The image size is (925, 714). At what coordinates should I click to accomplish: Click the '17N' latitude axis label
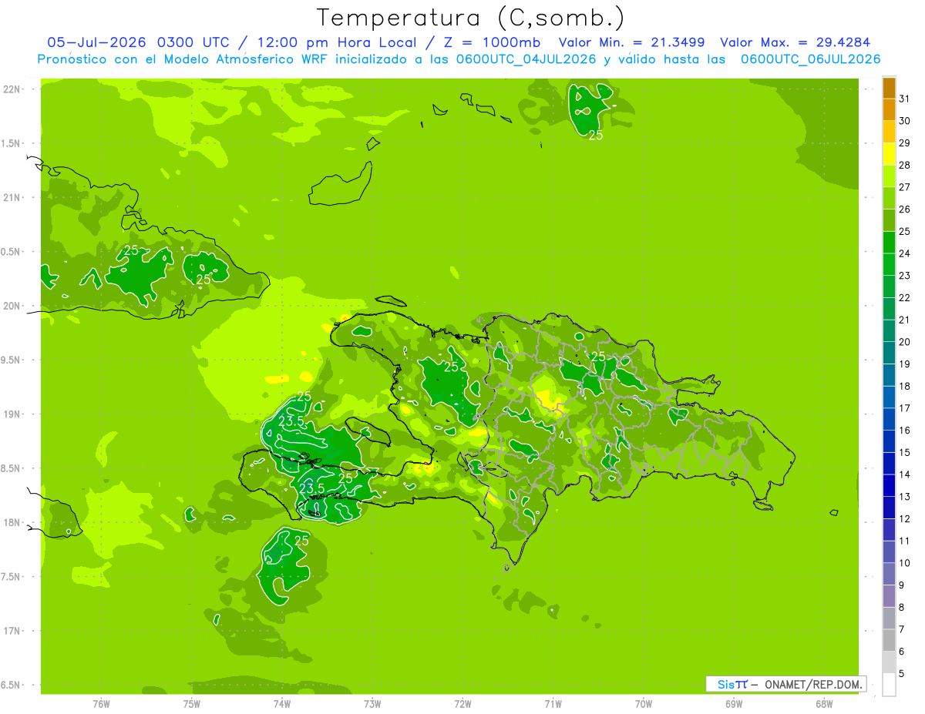coord(11,631)
